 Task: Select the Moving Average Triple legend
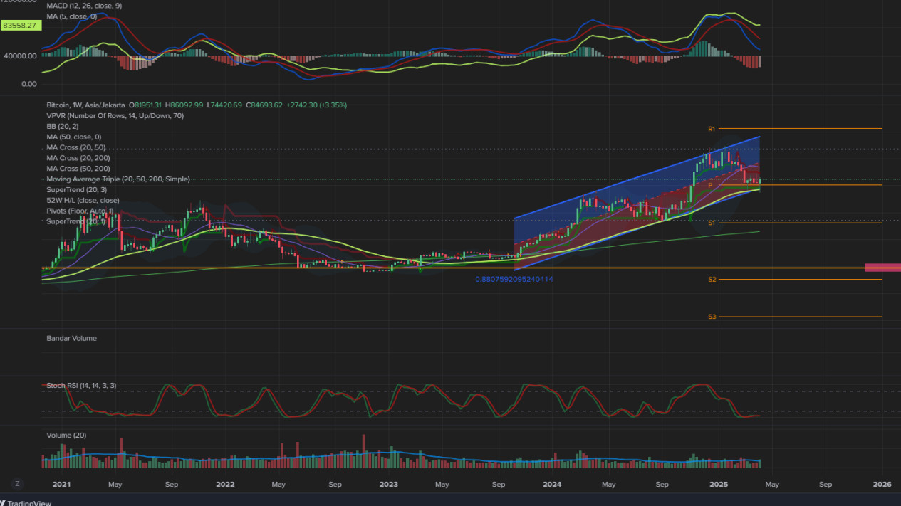(x=118, y=179)
